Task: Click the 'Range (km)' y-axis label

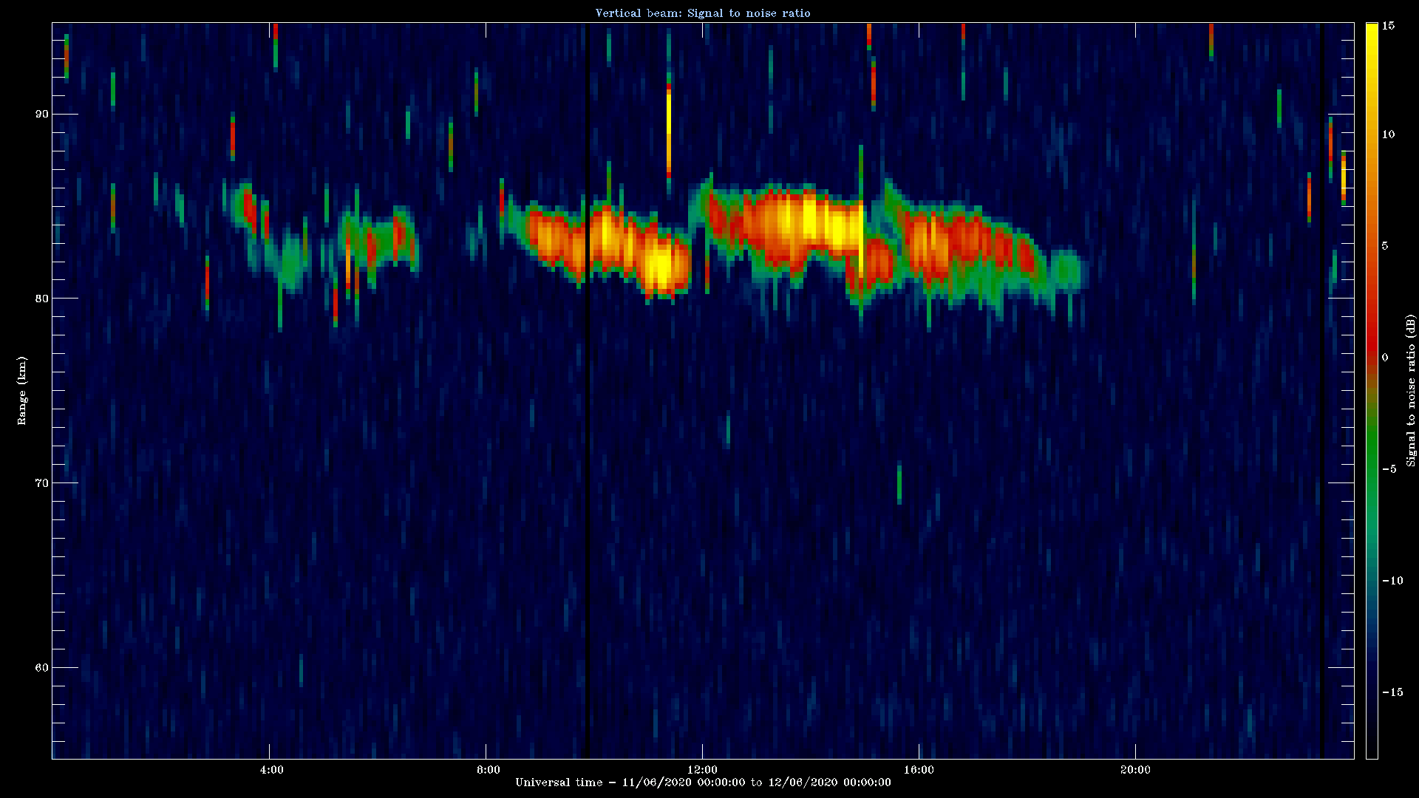Action: (22, 391)
